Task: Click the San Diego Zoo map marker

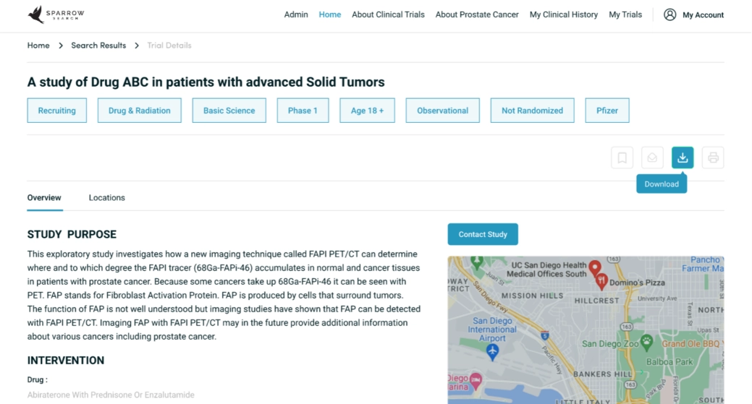Action: pos(647,343)
